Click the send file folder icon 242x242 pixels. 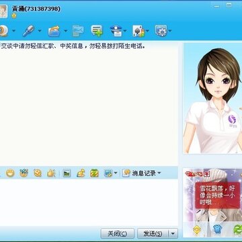pyautogui.click(x=54, y=31)
